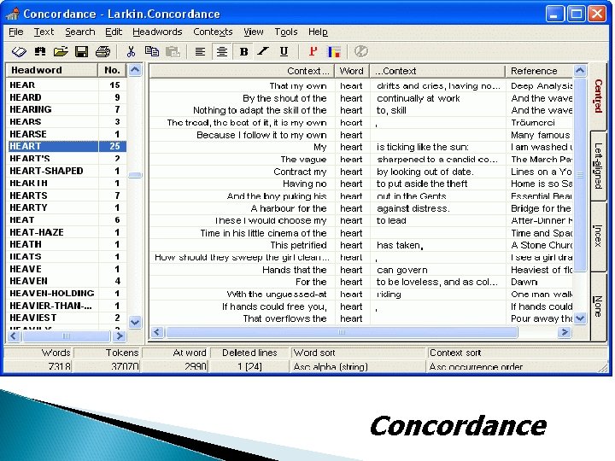The image size is (615, 461).
Task: Select the HEARD headword
Action: pos(66,97)
